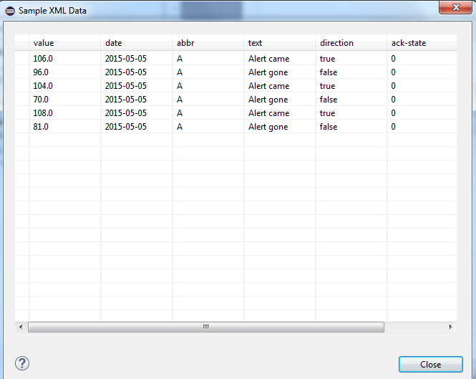The image size is (476, 379).
Task: Click the ack-state column header
Action: (421, 43)
